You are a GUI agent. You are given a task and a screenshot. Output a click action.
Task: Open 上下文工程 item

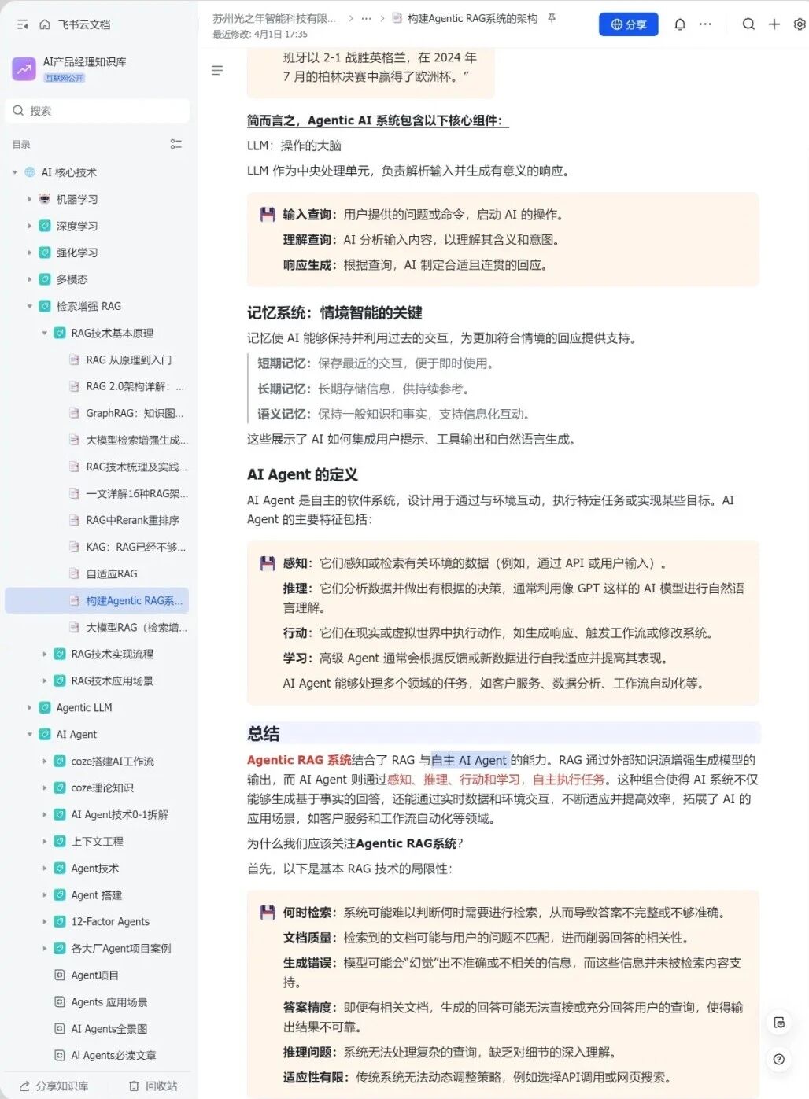coord(97,841)
